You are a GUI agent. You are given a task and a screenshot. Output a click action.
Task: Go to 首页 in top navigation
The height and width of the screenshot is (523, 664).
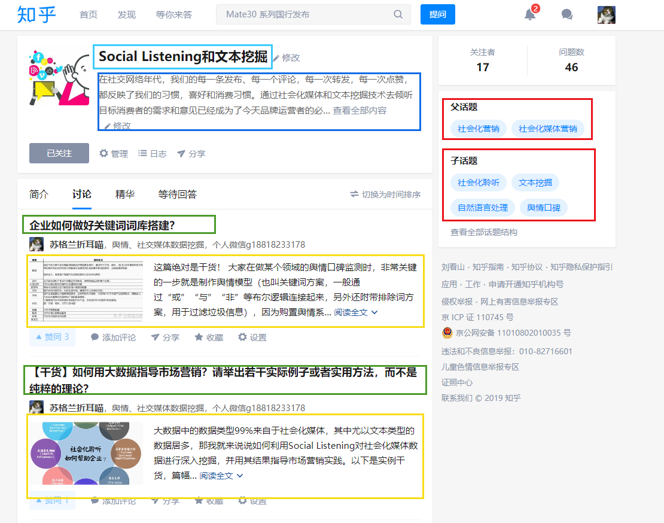pos(89,14)
